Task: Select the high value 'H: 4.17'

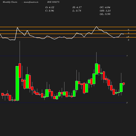Action: point(77,7)
